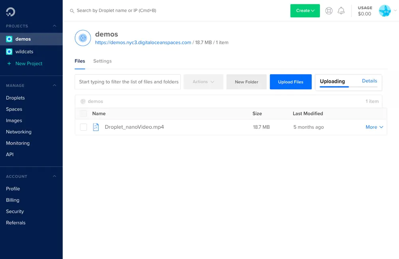Open the Create dropdown
Image resolution: width=399 pixels, height=259 pixels.
pyautogui.click(x=305, y=11)
